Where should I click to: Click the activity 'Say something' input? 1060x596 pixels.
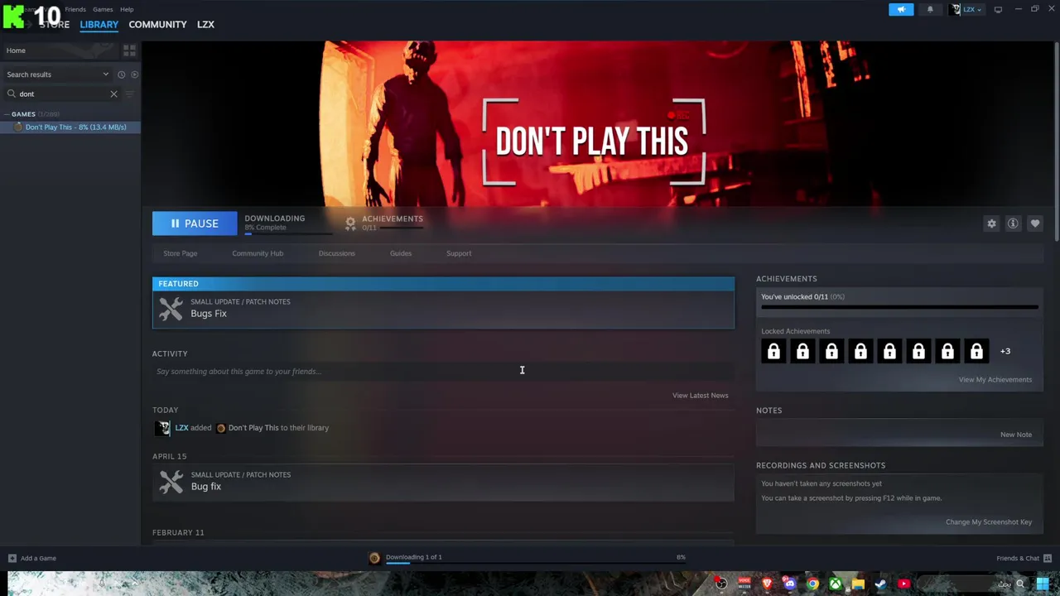(x=443, y=372)
